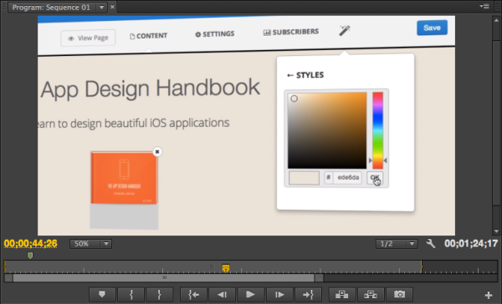Remove the book image via x icon
Image resolution: width=502 pixels, height=304 pixels.
click(x=157, y=152)
